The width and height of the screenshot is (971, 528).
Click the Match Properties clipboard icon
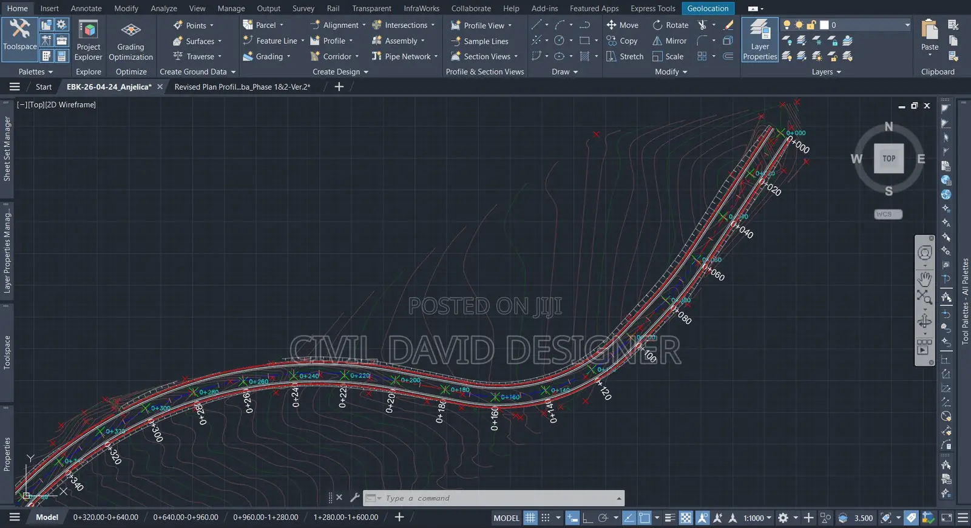(x=953, y=56)
